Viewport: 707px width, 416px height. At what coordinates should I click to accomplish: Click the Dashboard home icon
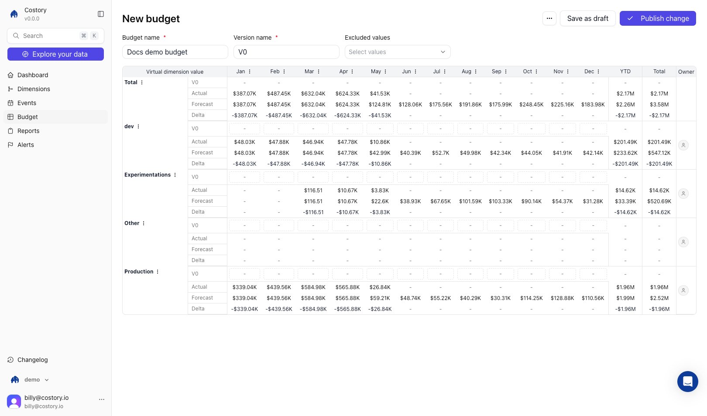[x=10, y=75]
